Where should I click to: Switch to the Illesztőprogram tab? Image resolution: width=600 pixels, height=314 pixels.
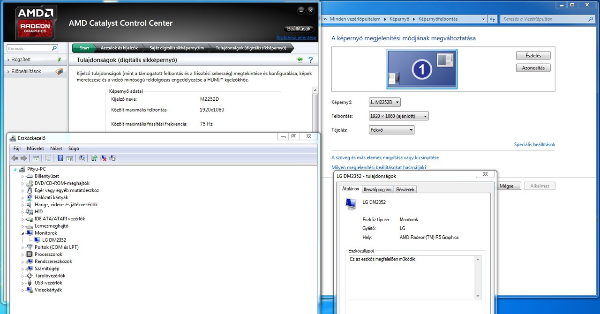tap(377, 189)
